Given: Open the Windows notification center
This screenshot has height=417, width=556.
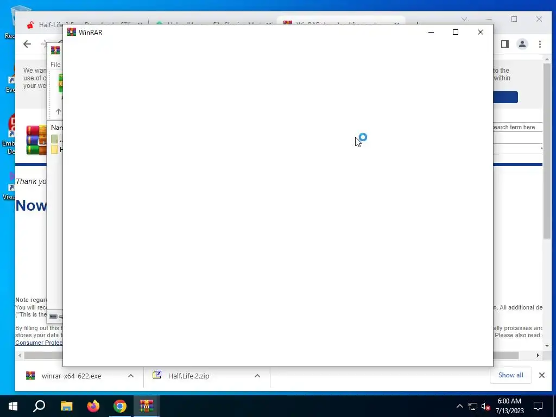Looking at the screenshot, I should (538, 406).
